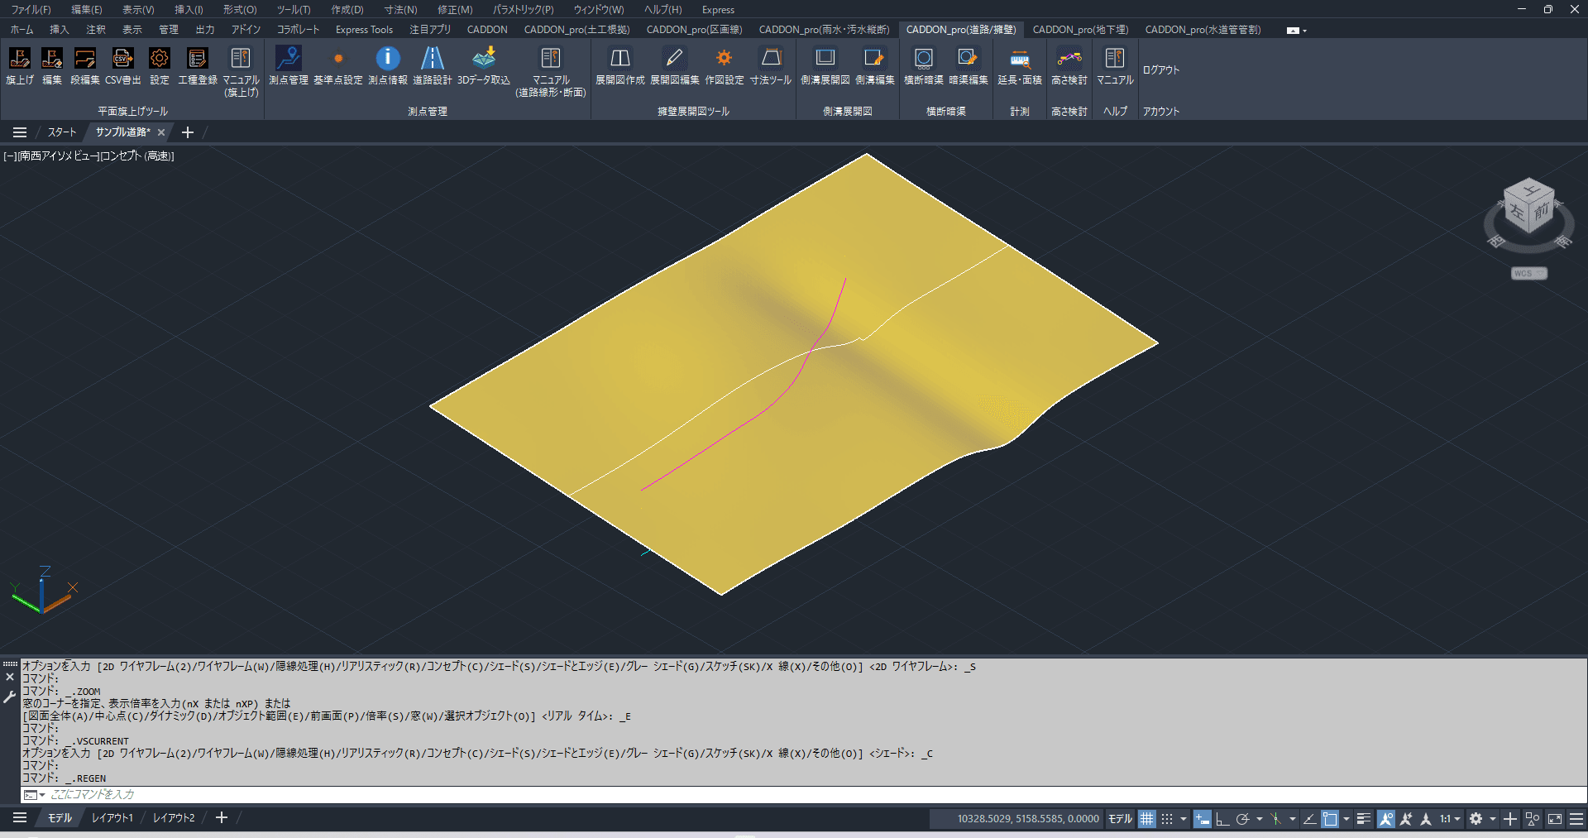Image resolution: width=1588 pixels, height=838 pixels.
Task: Add new drawing tab with plus button
Action: [188, 132]
